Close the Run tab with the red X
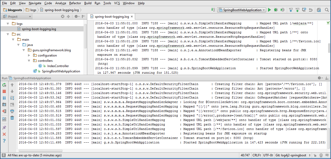Image resolution: width=331 pixels, height=159 pixels. pyautogui.click(x=4, y=134)
